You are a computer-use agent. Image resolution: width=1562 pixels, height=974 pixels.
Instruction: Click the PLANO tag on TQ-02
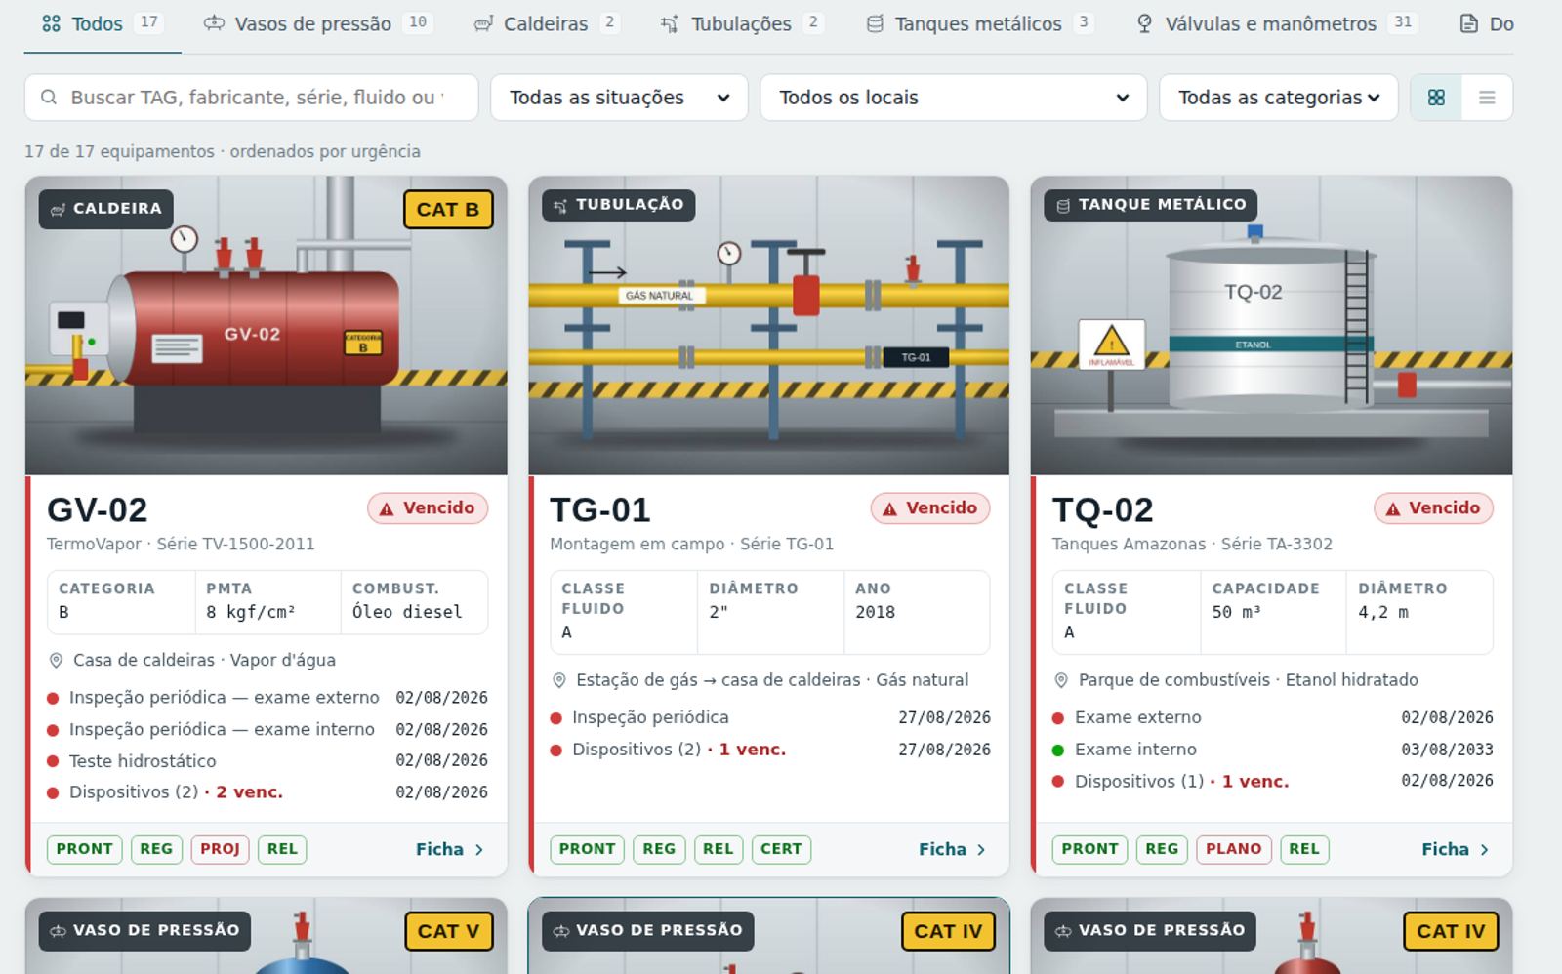point(1234,850)
